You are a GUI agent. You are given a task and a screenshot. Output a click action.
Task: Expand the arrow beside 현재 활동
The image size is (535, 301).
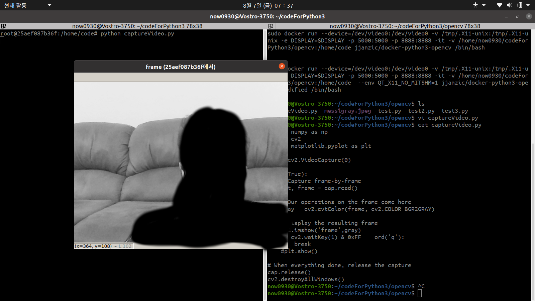(x=49, y=5)
